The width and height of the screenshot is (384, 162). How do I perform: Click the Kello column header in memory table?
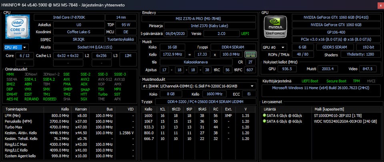pos(148,109)
